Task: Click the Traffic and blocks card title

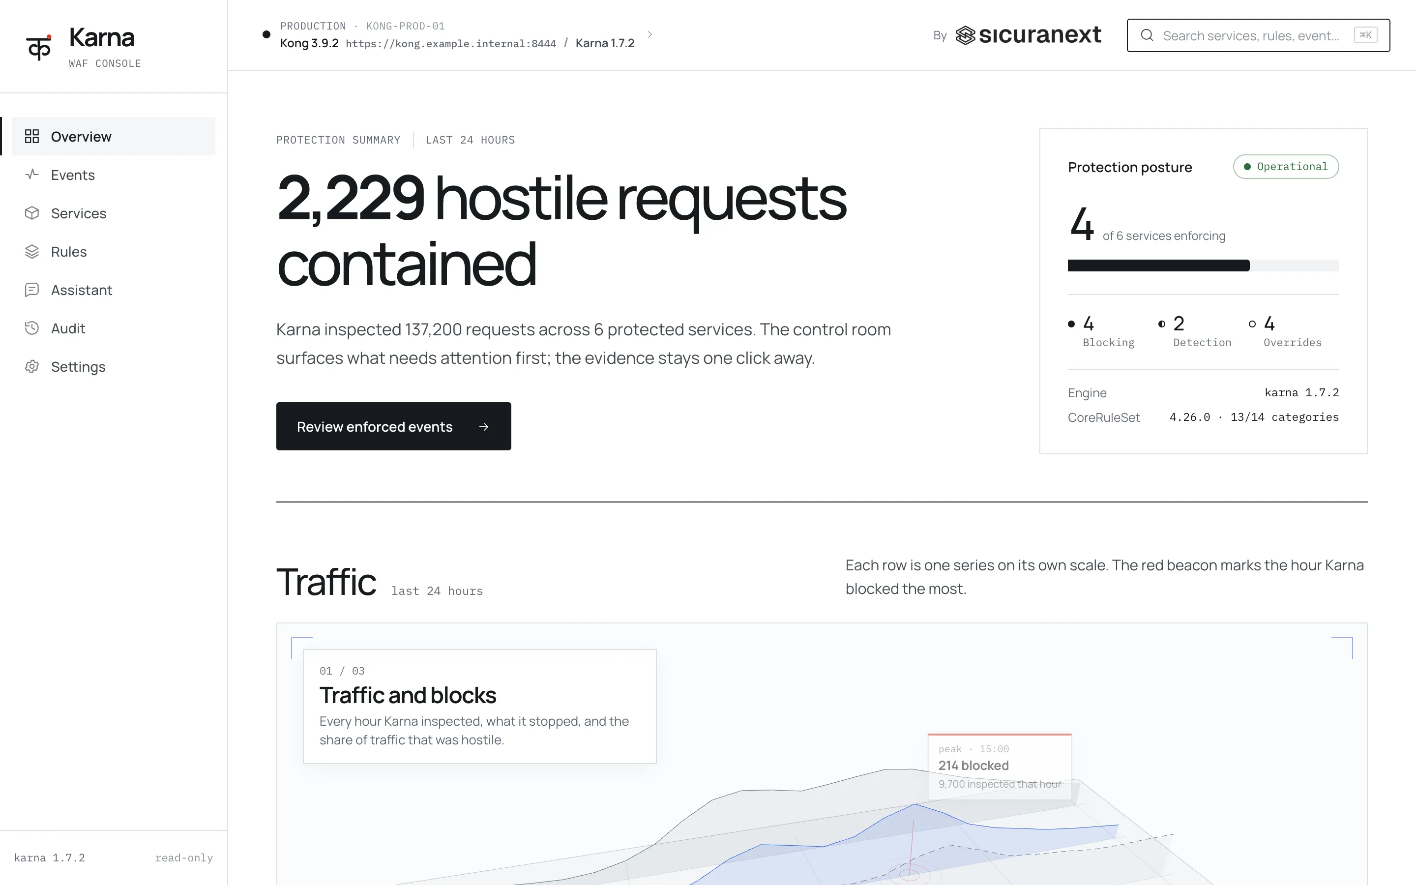Action: (x=407, y=695)
